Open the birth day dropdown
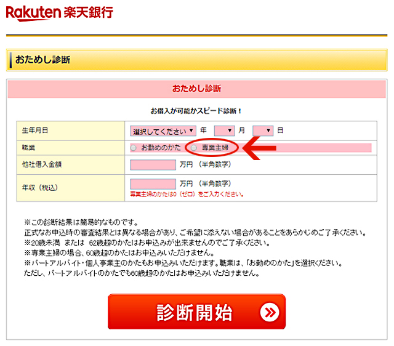This screenshot has width=394, height=346. (263, 131)
